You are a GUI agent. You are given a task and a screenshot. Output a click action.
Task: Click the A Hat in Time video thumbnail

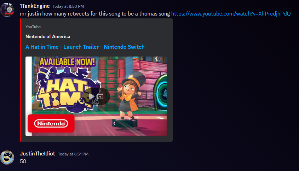tap(96, 96)
